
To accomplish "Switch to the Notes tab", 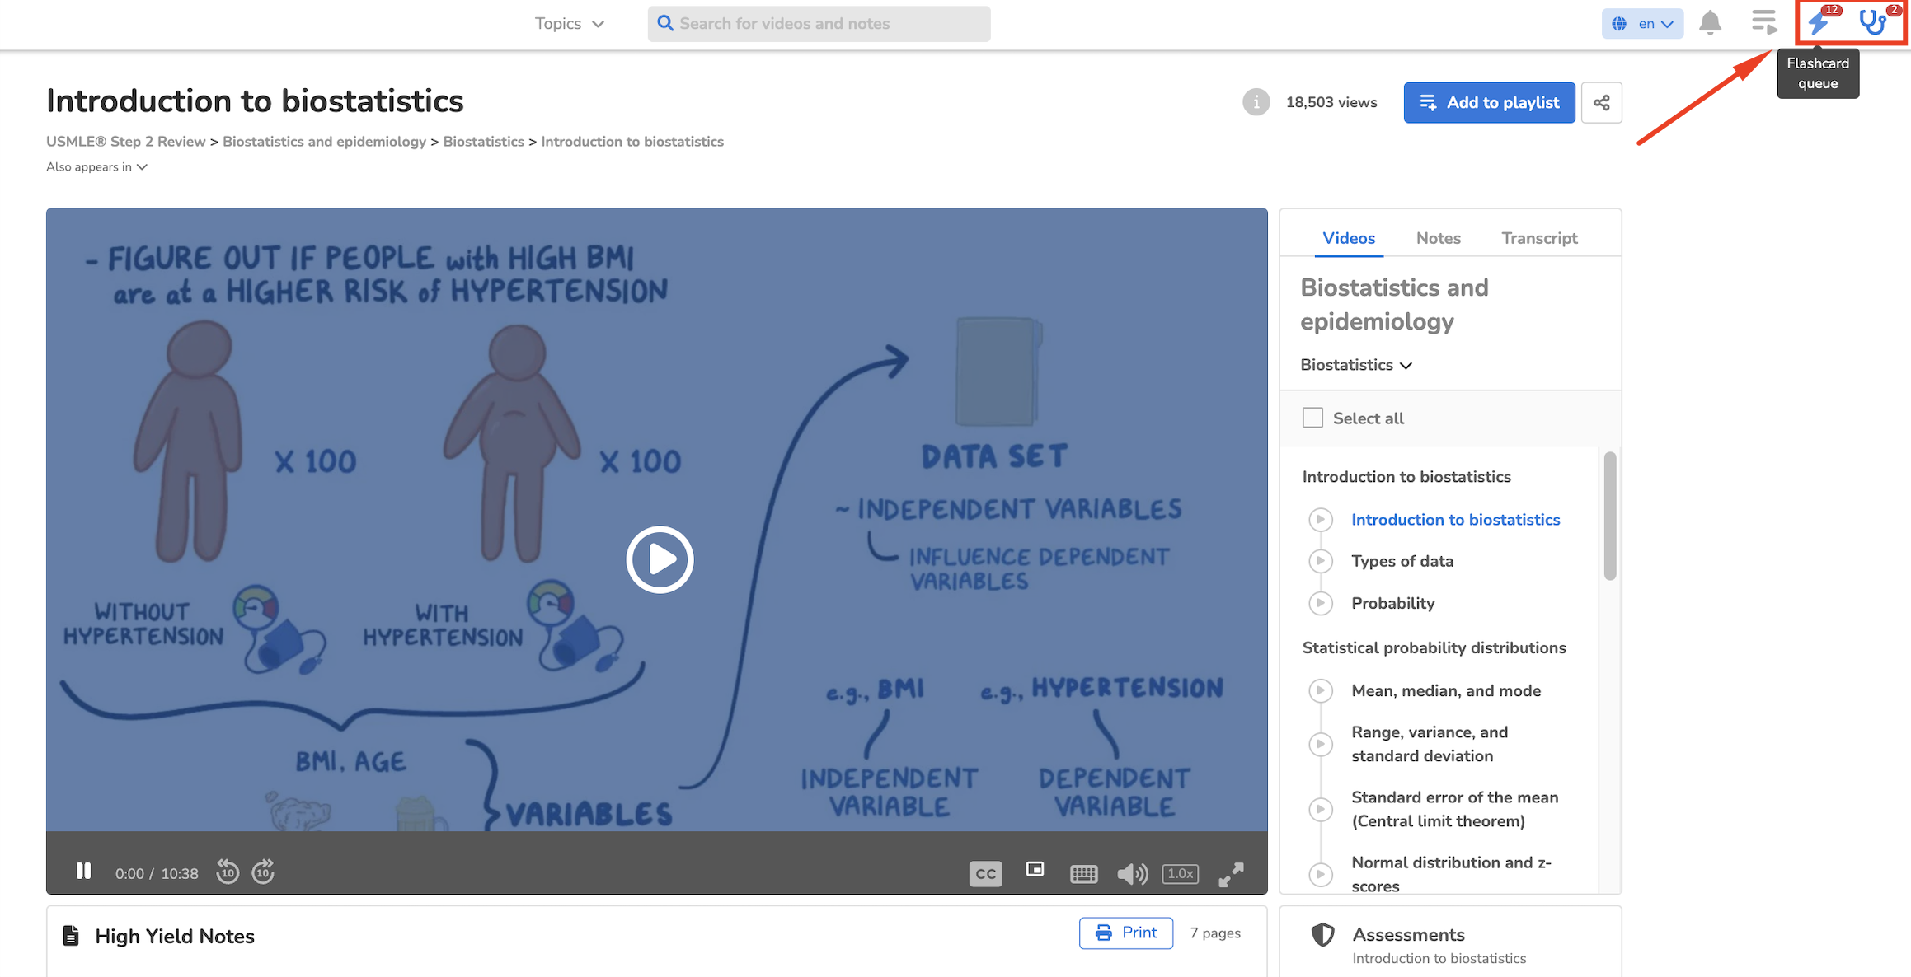I will pyautogui.click(x=1438, y=238).
